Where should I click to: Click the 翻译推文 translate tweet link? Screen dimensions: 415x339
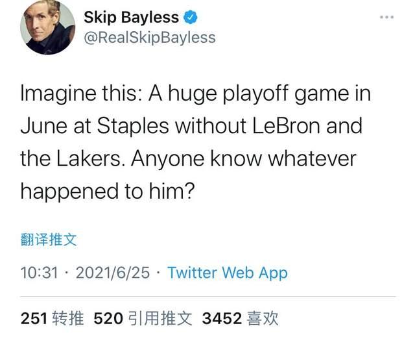coord(49,240)
